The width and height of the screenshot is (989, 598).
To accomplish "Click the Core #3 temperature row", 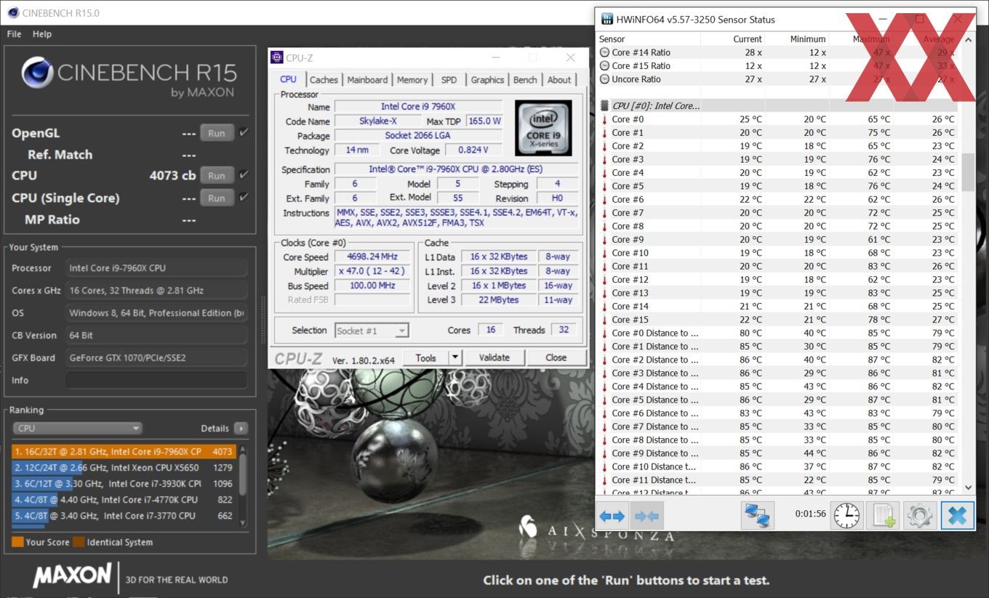I will (779, 159).
